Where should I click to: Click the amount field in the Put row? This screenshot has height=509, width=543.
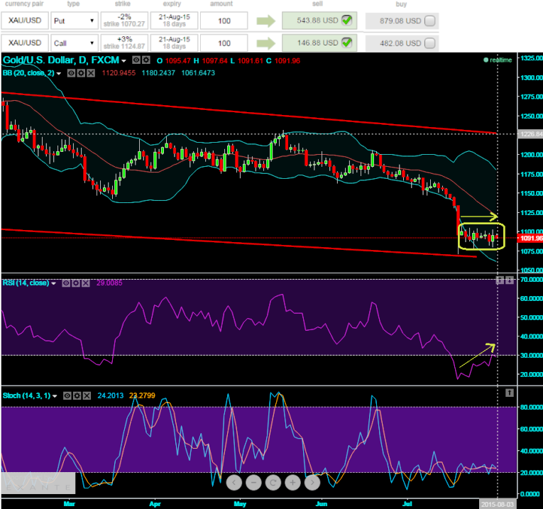(x=224, y=21)
